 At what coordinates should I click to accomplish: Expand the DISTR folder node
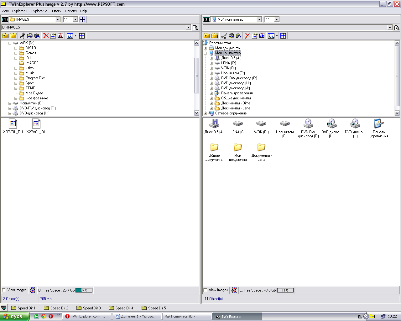click(x=16, y=48)
